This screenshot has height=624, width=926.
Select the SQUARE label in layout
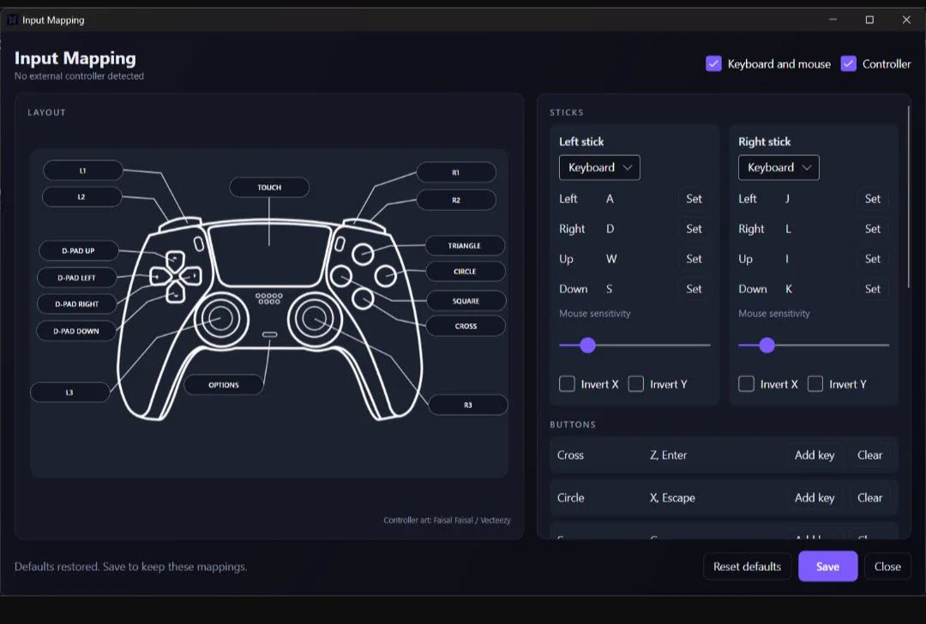click(466, 301)
